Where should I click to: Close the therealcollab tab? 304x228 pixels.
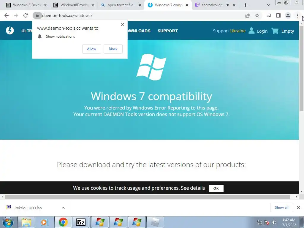234,5
